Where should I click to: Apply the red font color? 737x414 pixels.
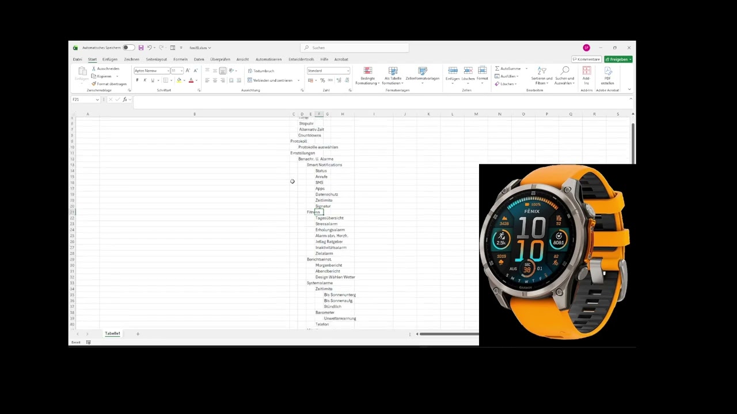[191, 80]
